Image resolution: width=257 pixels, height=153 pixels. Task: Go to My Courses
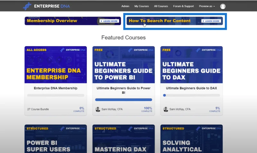142,6
